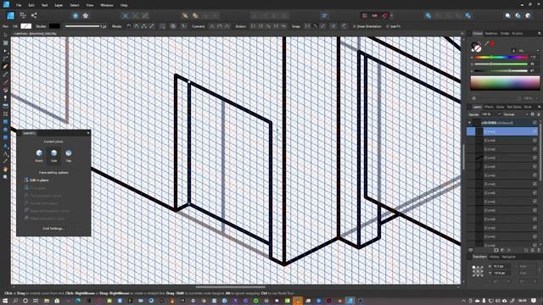Image resolution: width=543 pixels, height=305 pixels.
Task: Toggle Edit in plane option
Action: tap(36, 180)
